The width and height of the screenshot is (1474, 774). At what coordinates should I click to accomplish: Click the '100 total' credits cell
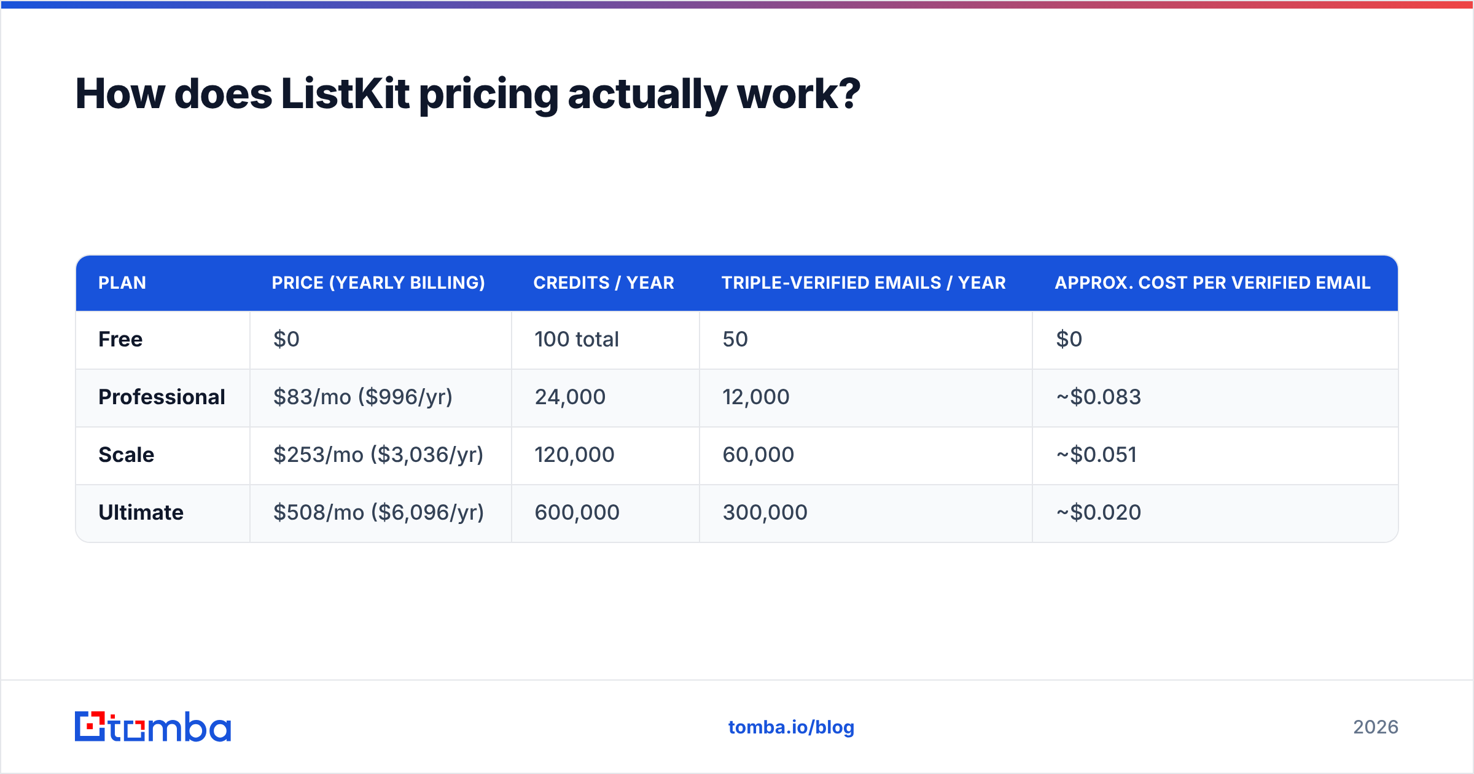tap(606, 340)
